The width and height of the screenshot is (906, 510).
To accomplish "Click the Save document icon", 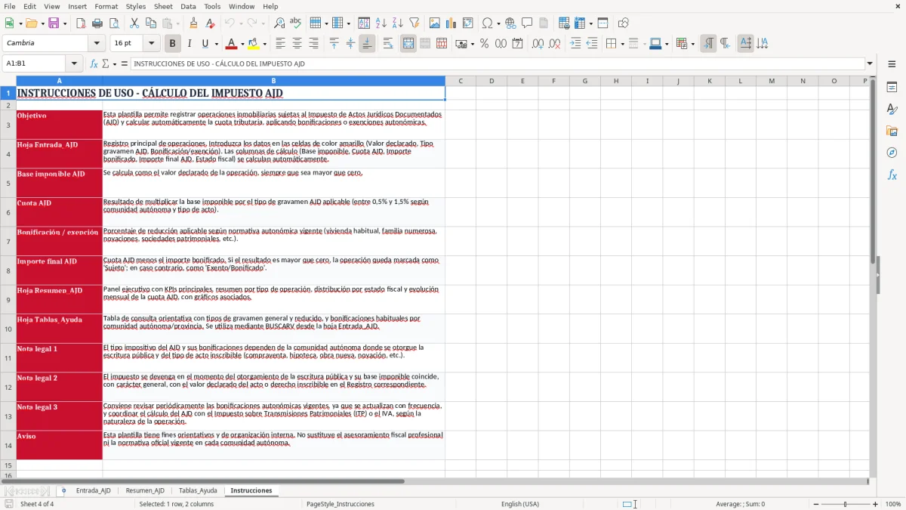I will pyautogui.click(x=55, y=23).
